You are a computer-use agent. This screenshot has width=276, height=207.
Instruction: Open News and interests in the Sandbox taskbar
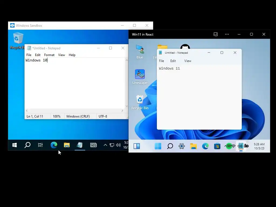pos(93,145)
